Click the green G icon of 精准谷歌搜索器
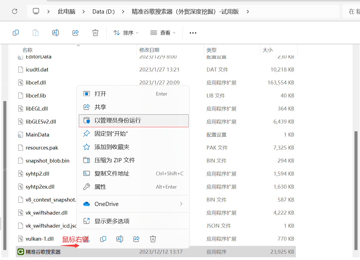Viewport: 360px width, 260px height. (20, 252)
